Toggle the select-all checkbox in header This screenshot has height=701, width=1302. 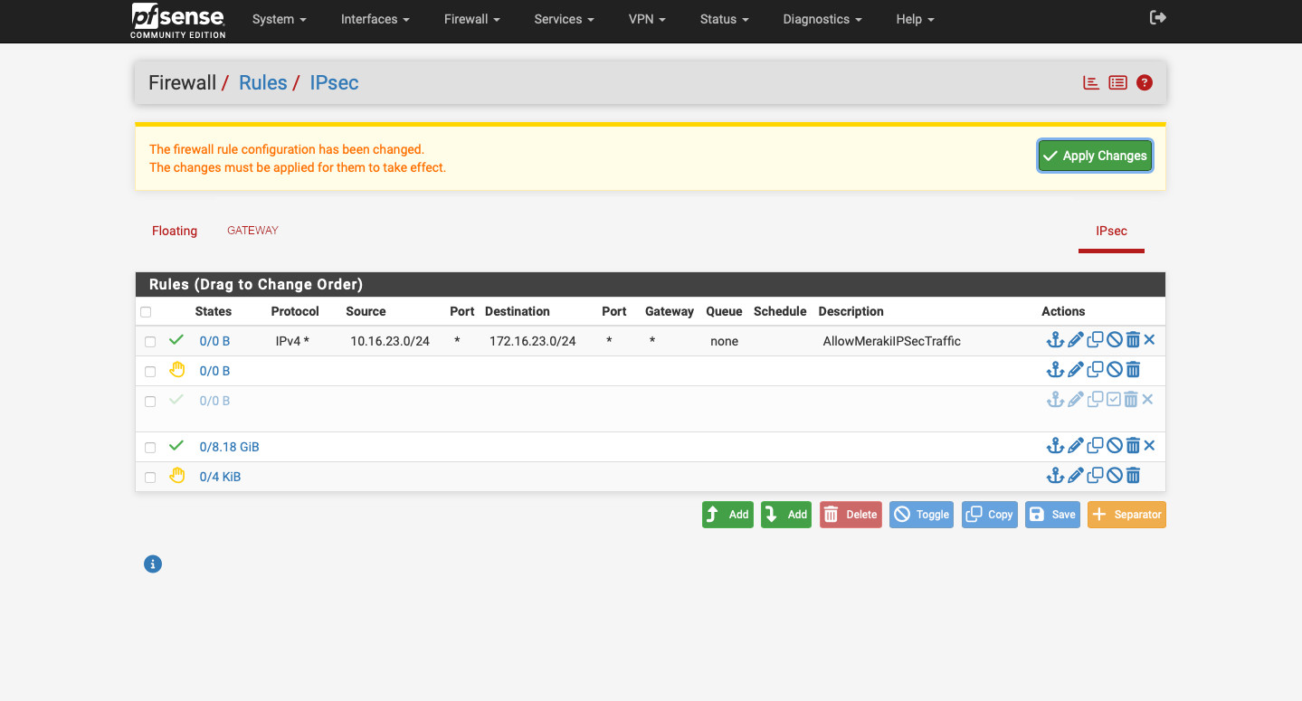[146, 312]
